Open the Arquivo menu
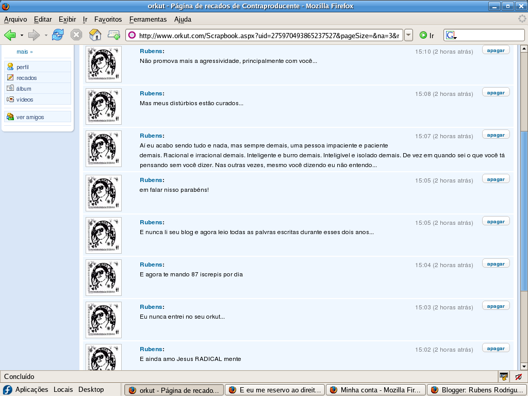 [x=15, y=19]
